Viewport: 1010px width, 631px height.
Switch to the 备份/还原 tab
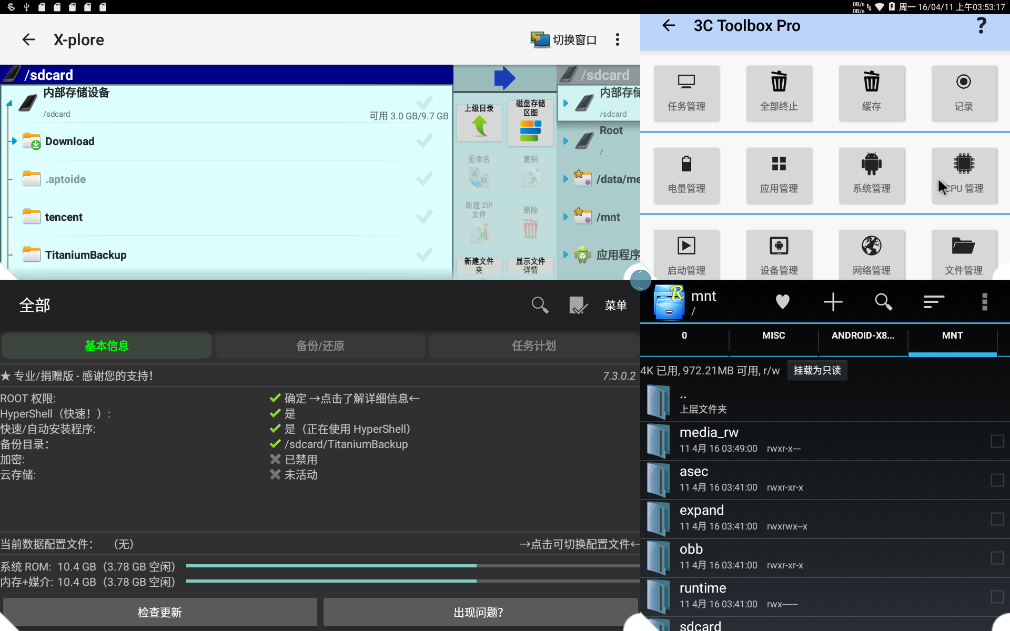click(320, 346)
